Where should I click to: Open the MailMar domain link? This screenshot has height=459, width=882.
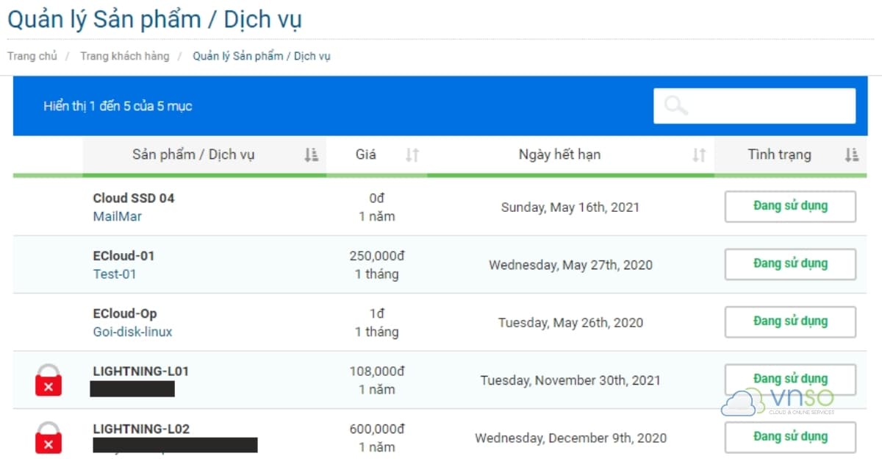pos(117,216)
